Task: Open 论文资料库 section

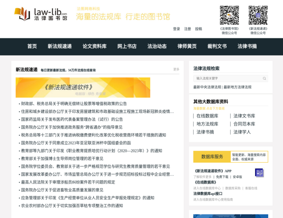Action: (x=94, y=46)
